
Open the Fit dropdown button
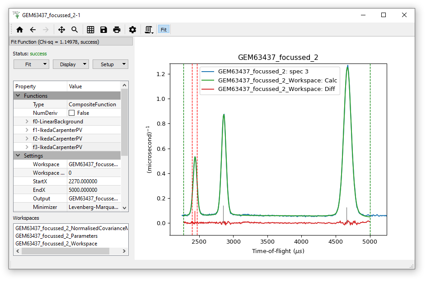(x=31, y=64)
